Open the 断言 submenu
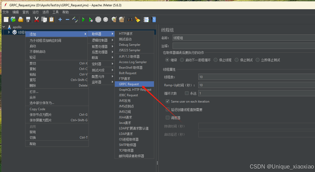Image resolution: width=315 pixels, height=172 pixels. point(101,58)
